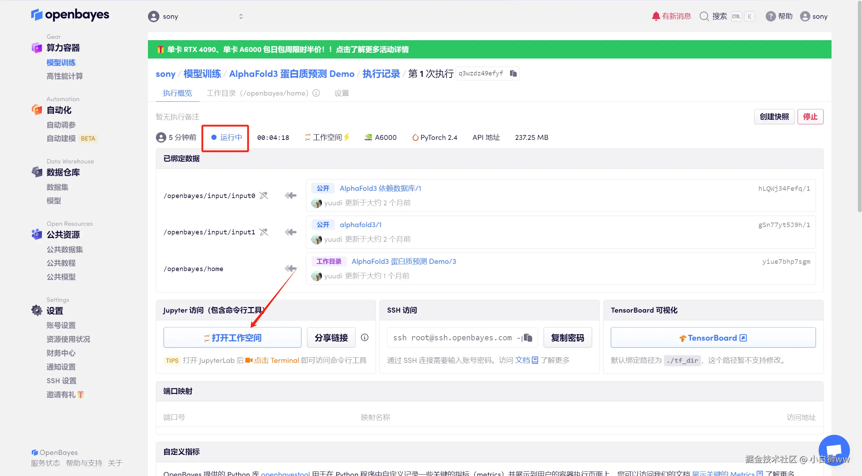Switch to the 设置 tab
Image resolution: width=862 pixels, height=476 pixels.
(x=341, y=93)
